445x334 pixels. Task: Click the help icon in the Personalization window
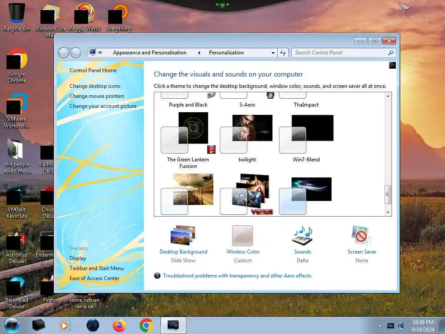[392, 65]
